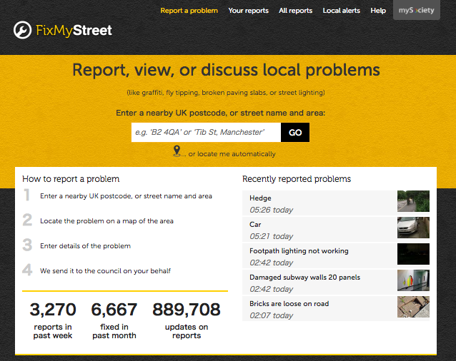Click the Footpath lighting dark thumbnail
This screenshot has height=361, width=456.
413,254
